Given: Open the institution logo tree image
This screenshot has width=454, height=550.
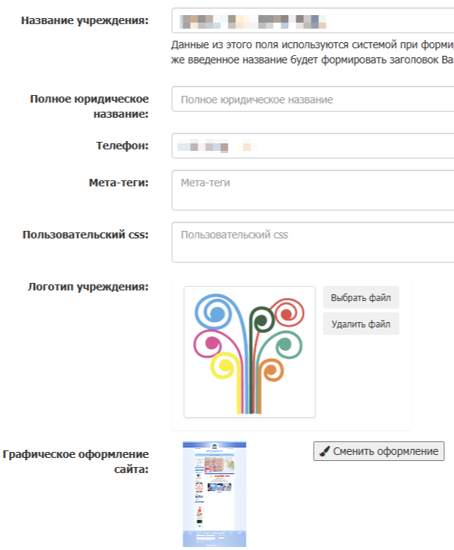Looking at the screenshot, I should point(249,352).
